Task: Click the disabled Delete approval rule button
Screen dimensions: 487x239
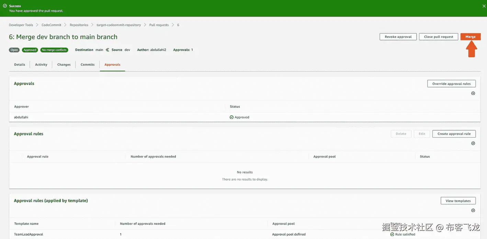Action: [401, 134]
